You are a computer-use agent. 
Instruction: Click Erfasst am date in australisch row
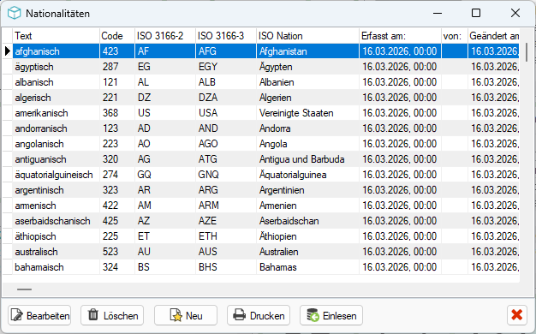[400, 251]
